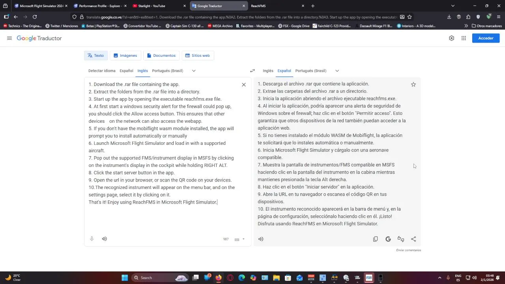Click the Enviar comentarios link
This screenshot has width=505, height=284.
click(x=408, y=250)
